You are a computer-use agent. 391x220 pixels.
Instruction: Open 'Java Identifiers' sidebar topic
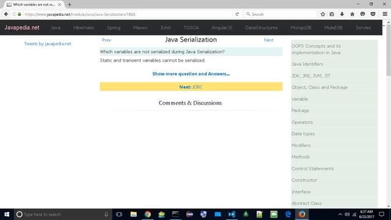coord(307,64)
